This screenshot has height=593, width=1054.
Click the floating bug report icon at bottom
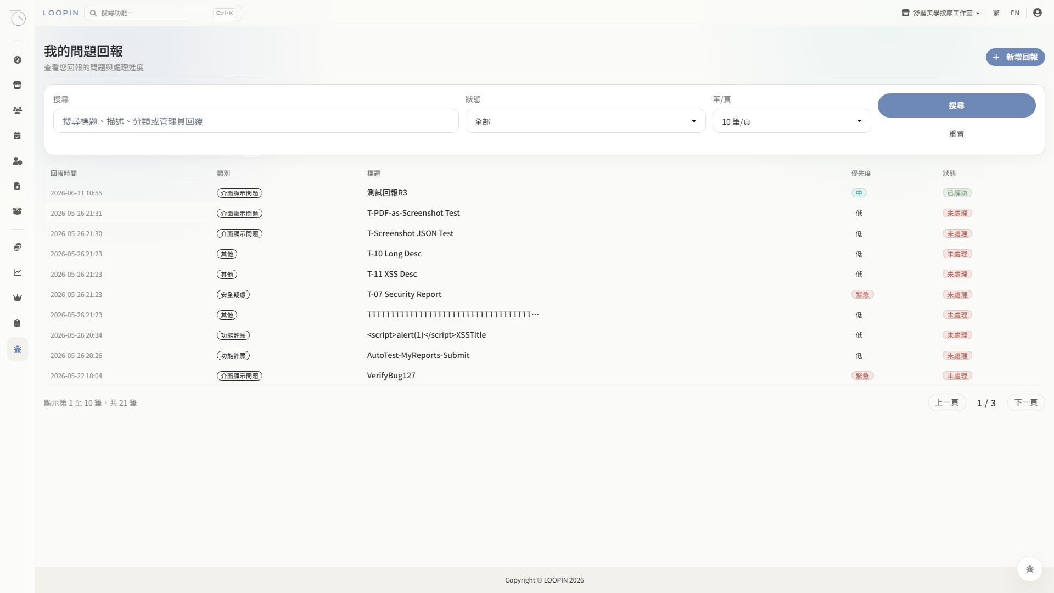click(1030, 569)
